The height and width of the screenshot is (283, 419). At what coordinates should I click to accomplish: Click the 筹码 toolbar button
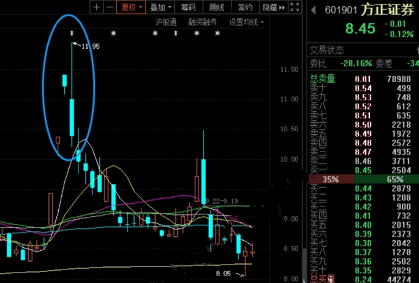point(189,7)
